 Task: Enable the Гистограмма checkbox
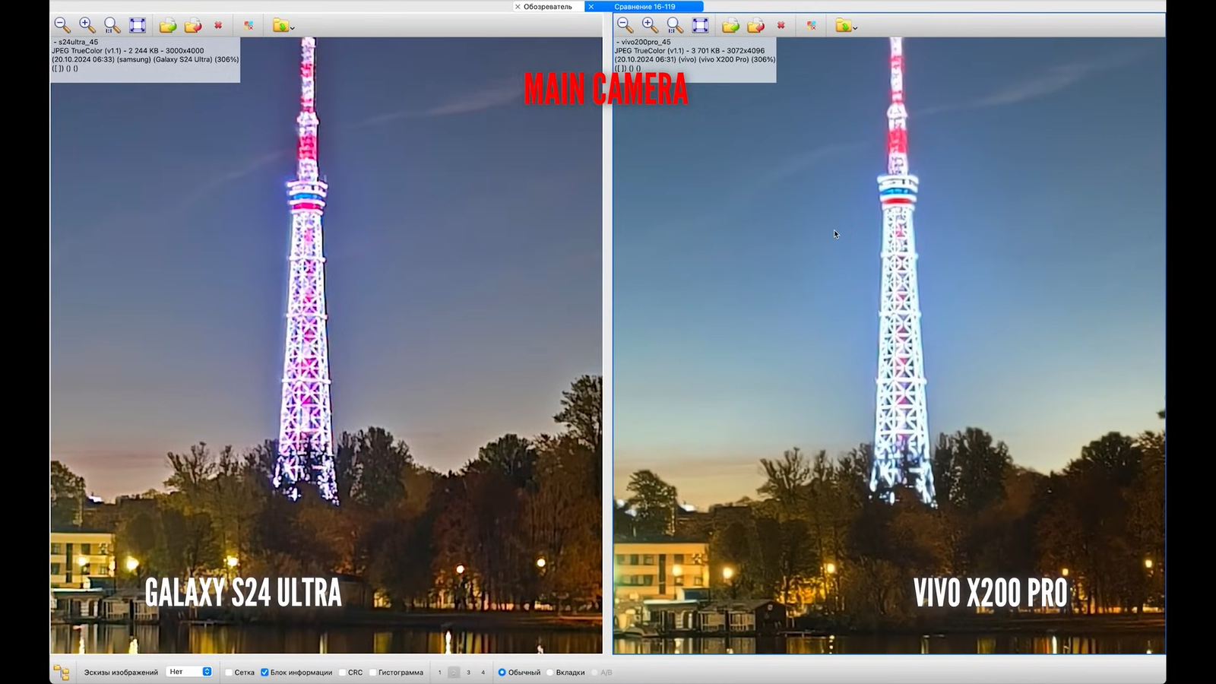[x=372, y=673]
